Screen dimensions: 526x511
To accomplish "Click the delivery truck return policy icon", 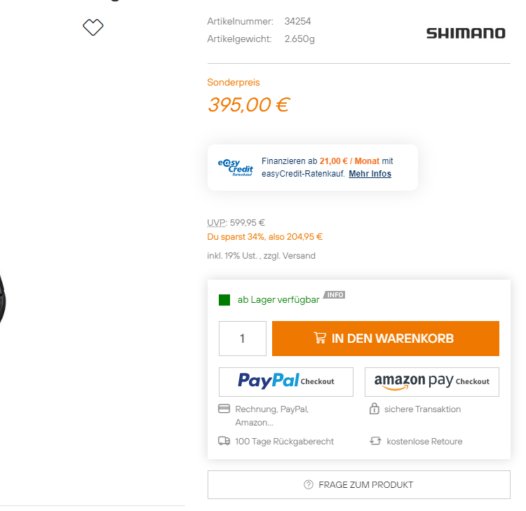I will 224,441.
